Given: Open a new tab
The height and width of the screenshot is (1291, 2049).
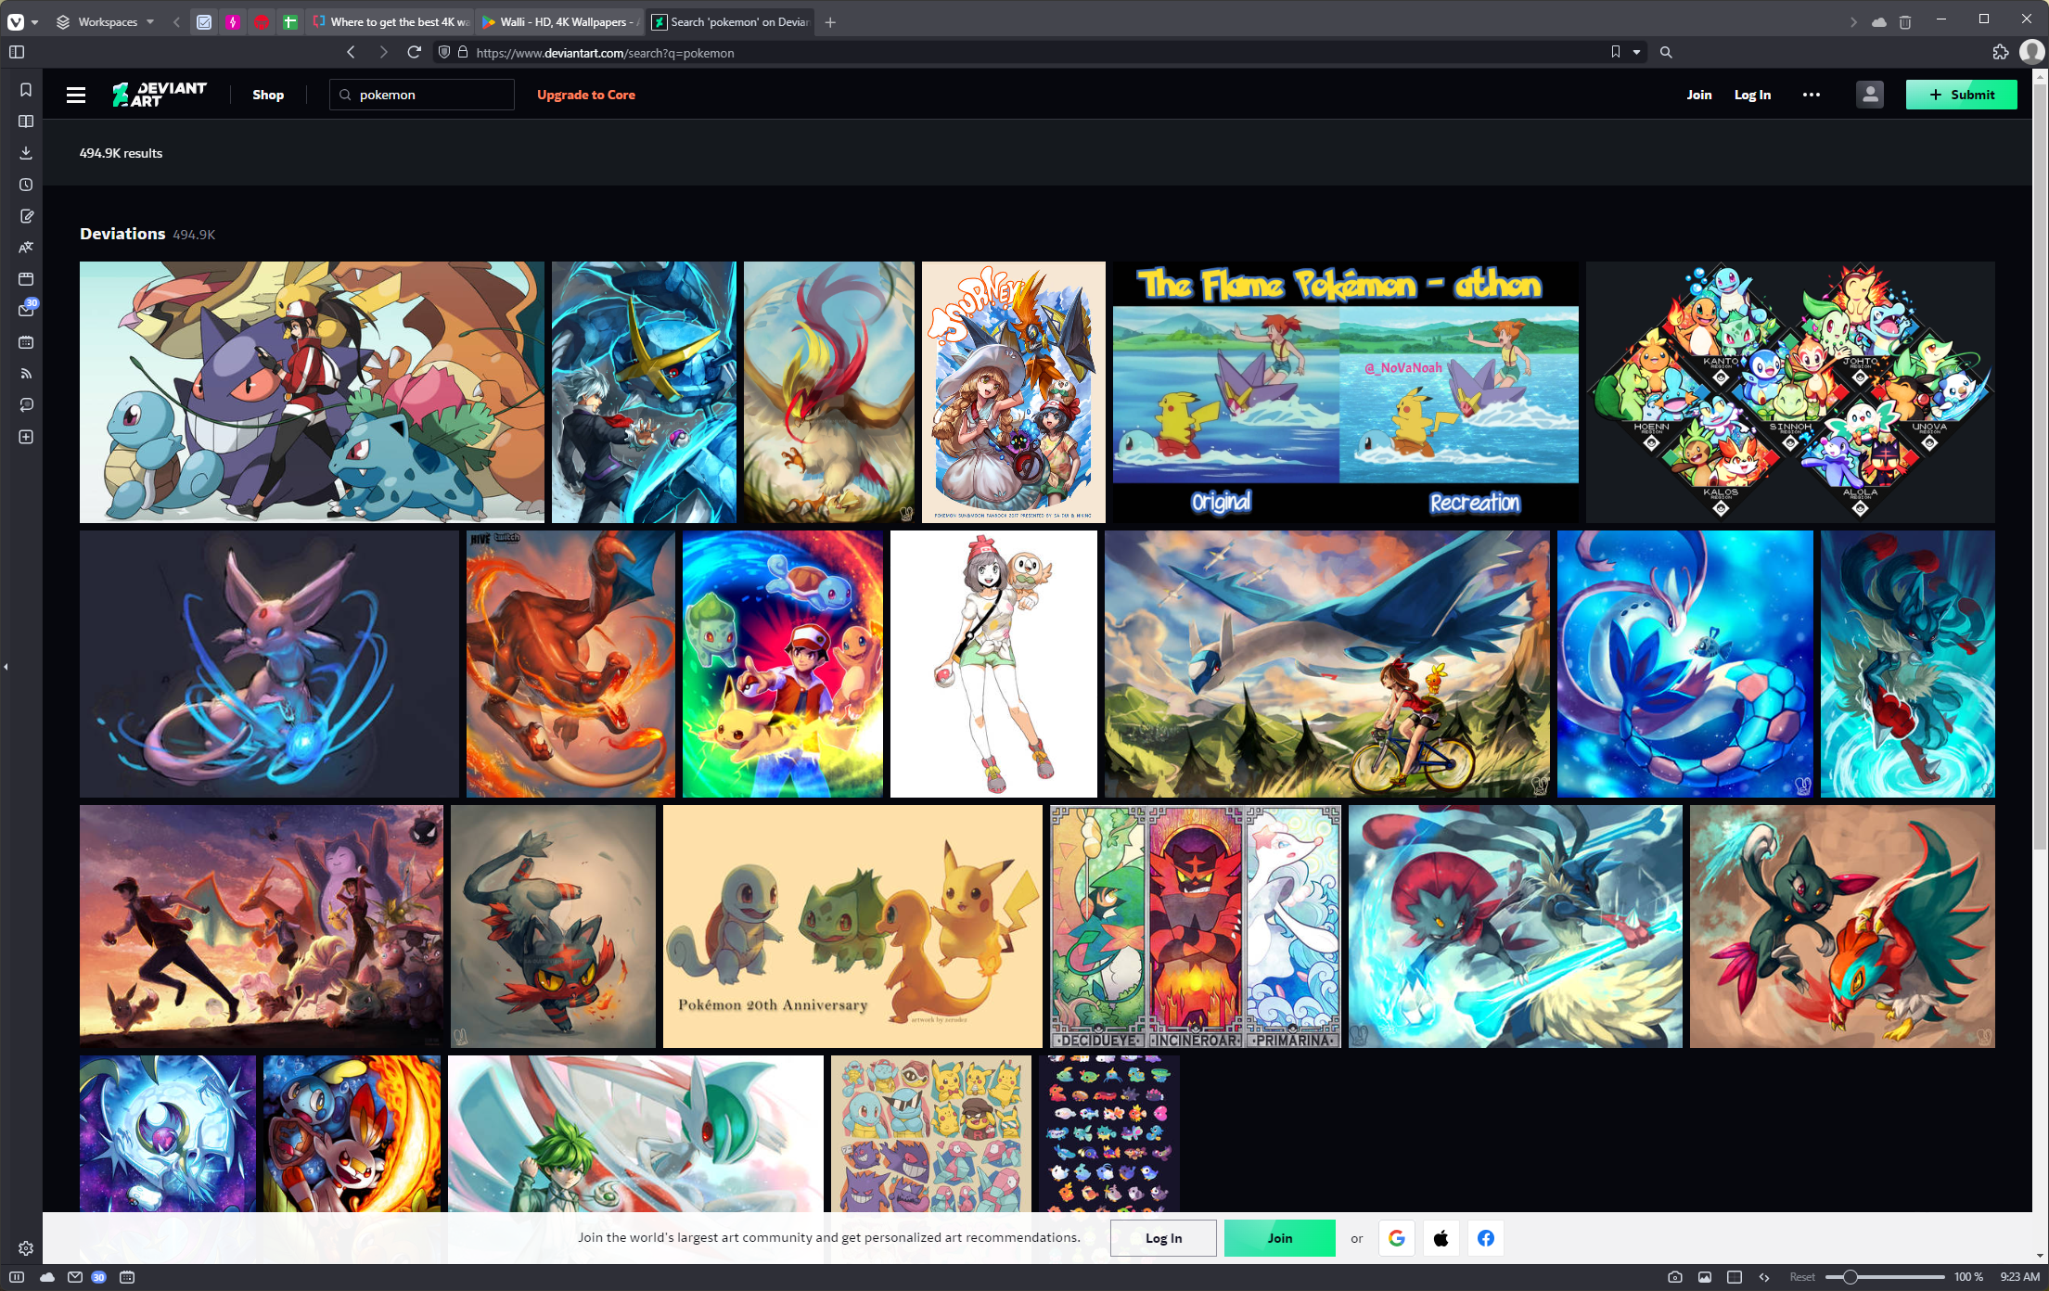Looking at the screenshot, I should tap(830, 21).
